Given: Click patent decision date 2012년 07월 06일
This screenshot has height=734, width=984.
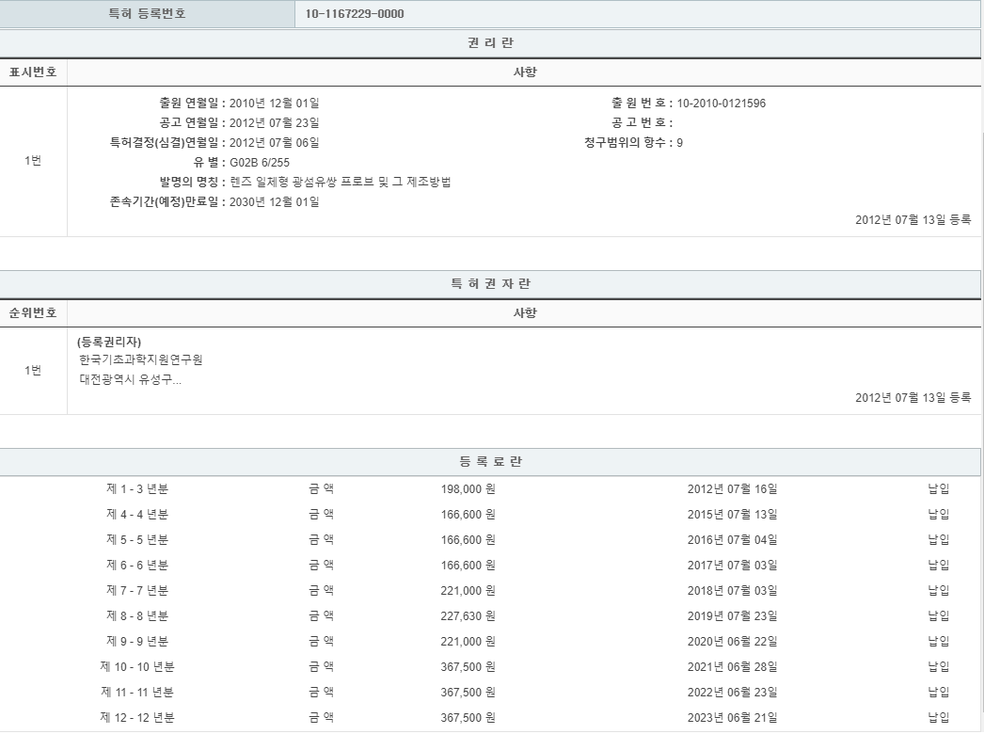Looking at the screenshot, I should click(274, 143).
